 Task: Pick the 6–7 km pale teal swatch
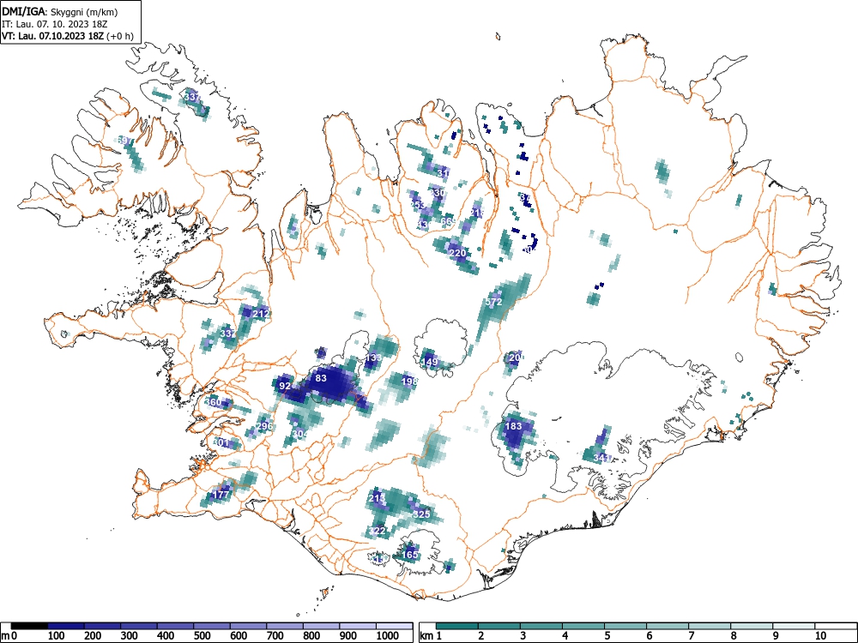coord(668,626)
